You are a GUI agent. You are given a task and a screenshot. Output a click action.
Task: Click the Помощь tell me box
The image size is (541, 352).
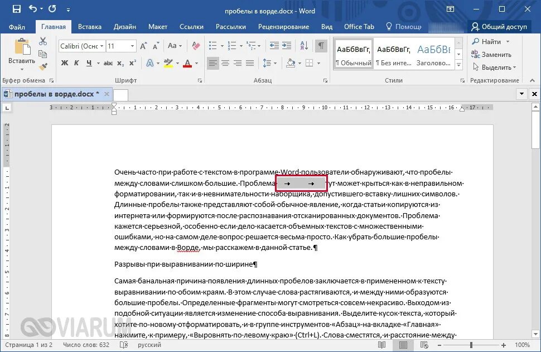404,27
